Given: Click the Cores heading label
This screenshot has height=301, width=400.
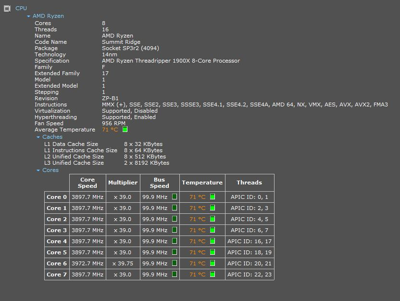Looking at the screenshot, I should (50, 170).
